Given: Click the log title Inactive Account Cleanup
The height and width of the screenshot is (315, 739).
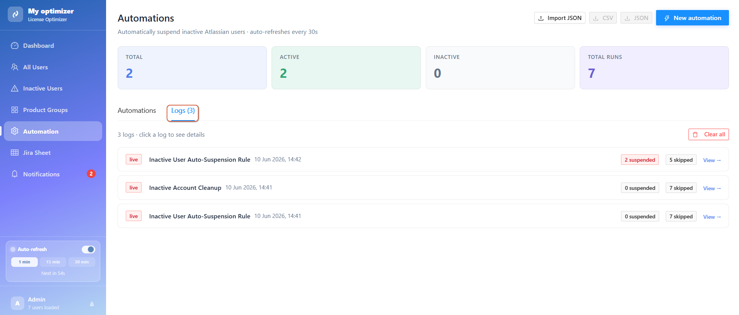Looking at the screenshot, I should [x=185, y=188].
